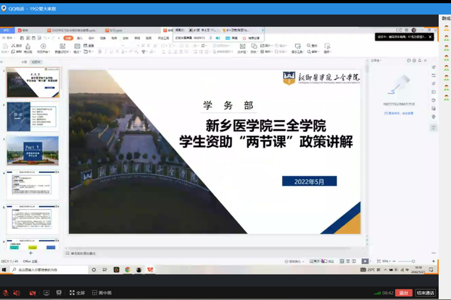The image size is (451, 300).
Task: Switch to the 插入 ribbon tab
Action: pos(80,38)
